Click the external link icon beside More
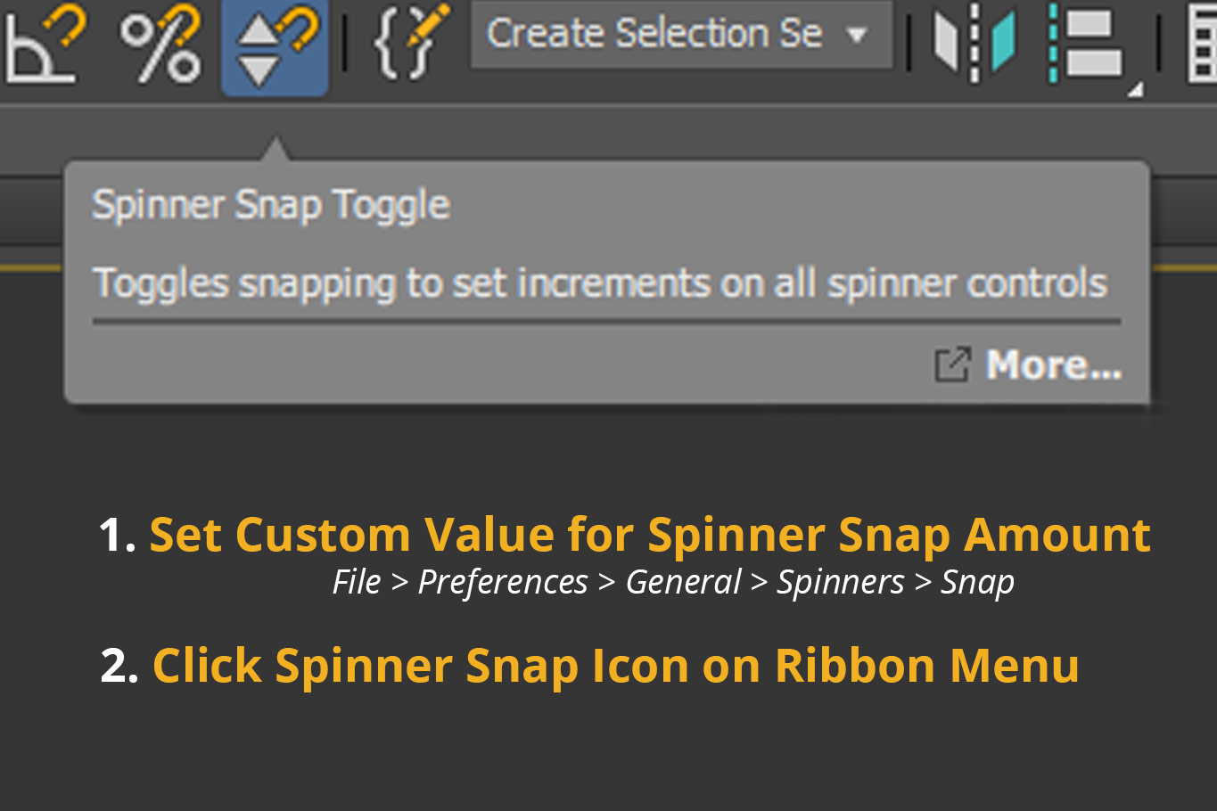The width and height of the screenshot is (1217, 811). pos(952,365)
